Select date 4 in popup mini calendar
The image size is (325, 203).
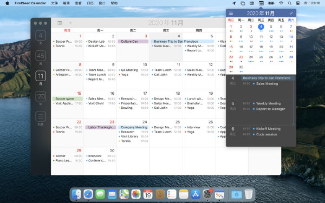[261, 27]
